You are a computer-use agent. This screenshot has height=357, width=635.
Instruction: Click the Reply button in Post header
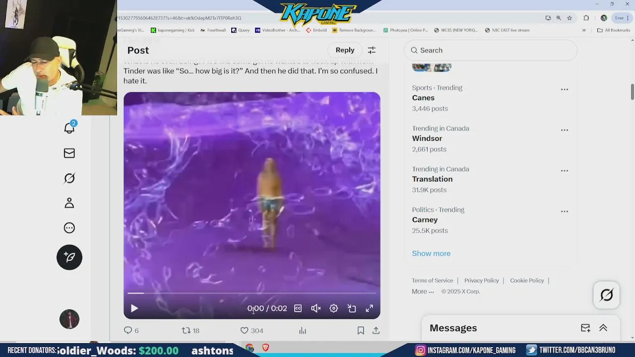(x=345, y=50)
